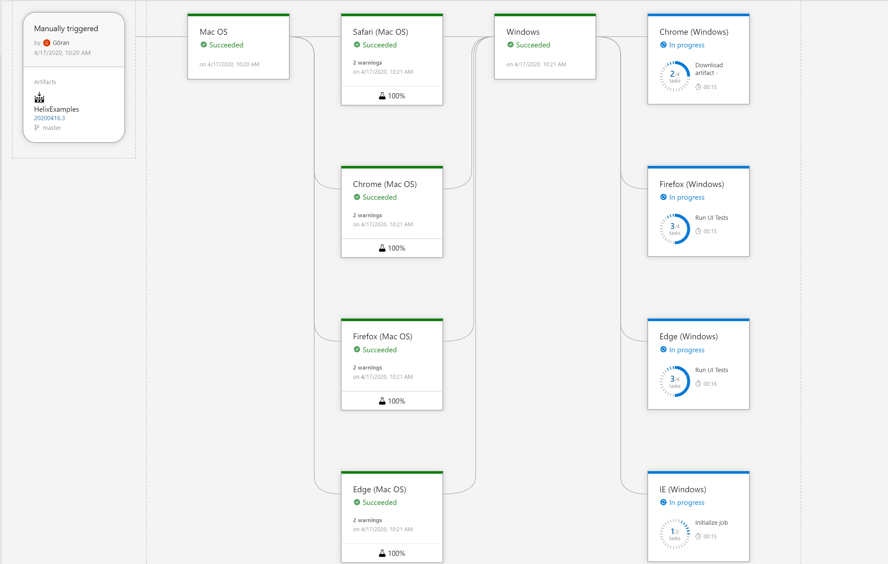The height and width of the screenshot is (564, 888).
Task: Click the master branch icon
Action: click(x=36, y=128)
